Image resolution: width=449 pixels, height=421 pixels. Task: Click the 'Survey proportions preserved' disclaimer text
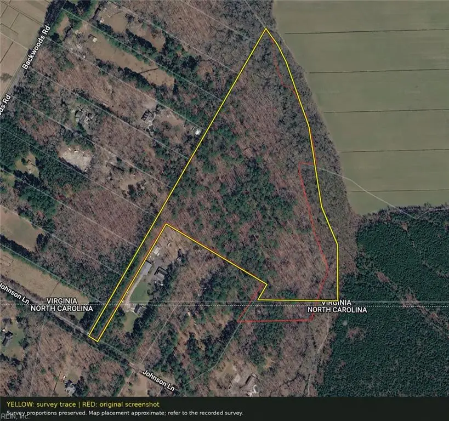(125, 413)
